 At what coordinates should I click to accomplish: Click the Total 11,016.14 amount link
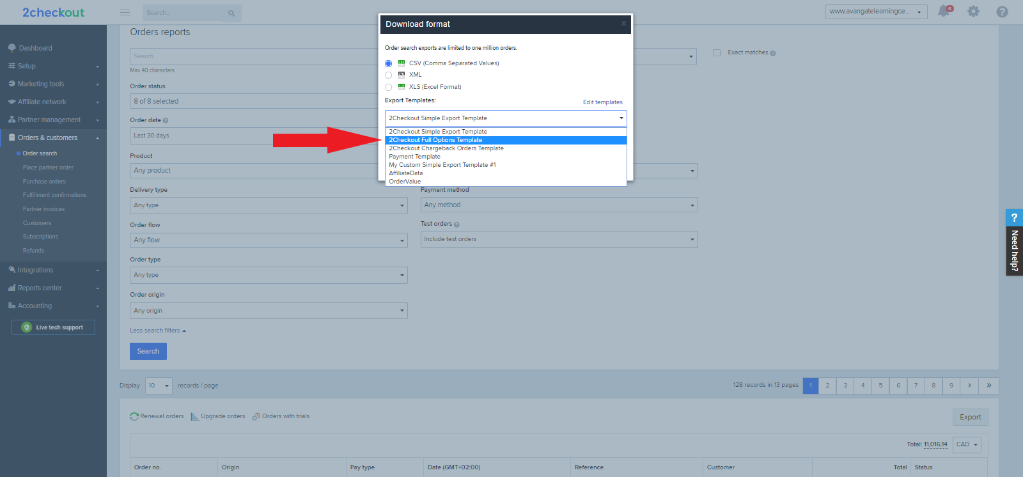pos(935,444)
